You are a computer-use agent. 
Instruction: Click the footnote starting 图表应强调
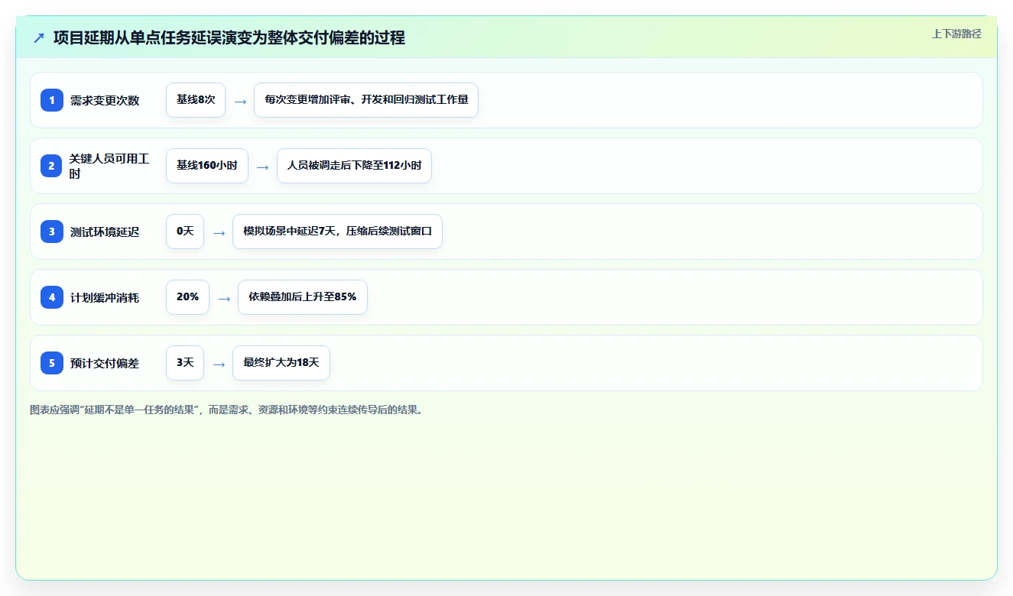click(x=226, y=410)
